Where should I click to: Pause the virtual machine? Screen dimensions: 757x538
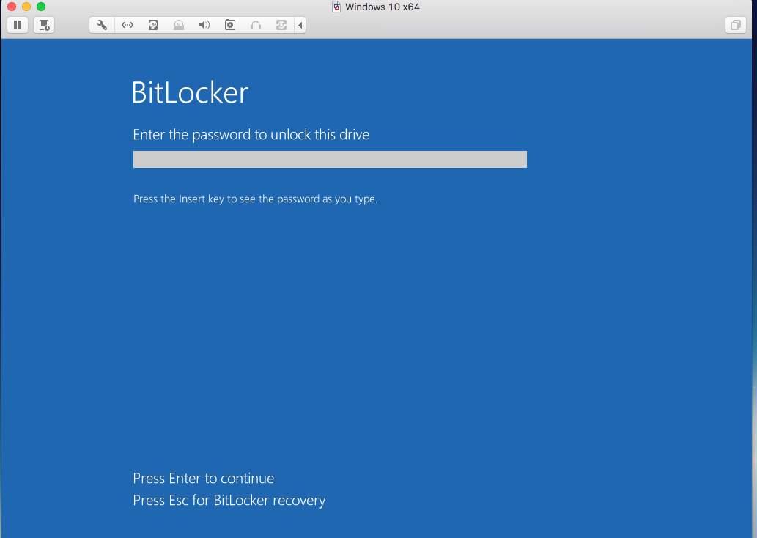(x=18, y=25)
